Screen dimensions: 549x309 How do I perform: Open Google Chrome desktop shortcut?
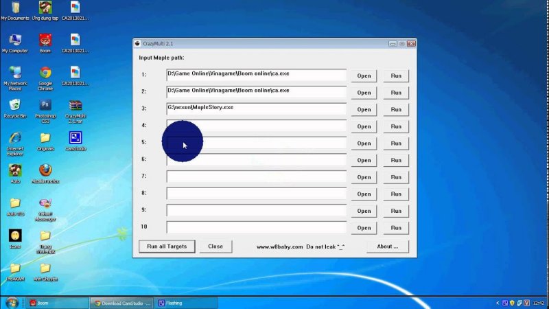click(x=45, y=73)
